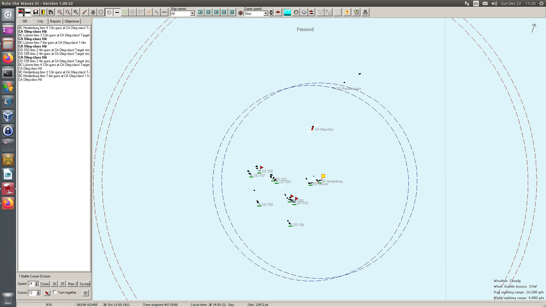
Task: Click the Max -2 speed button
Action: (x=73, y=284)
